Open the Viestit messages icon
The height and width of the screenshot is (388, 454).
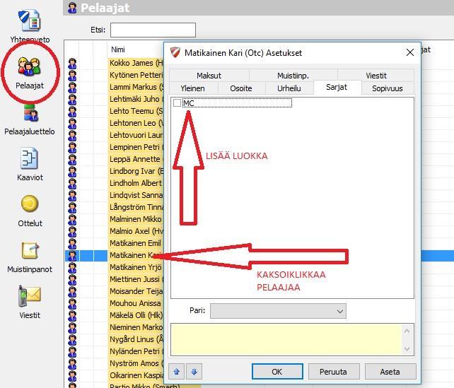pyautogui.click(x=30, y=296)
